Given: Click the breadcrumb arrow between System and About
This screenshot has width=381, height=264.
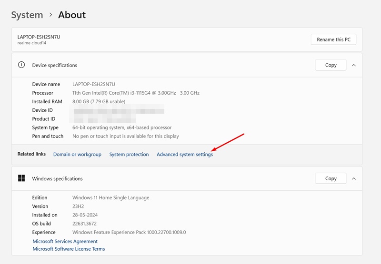Looking at the screenshot, I should click(x=50, y=15).
